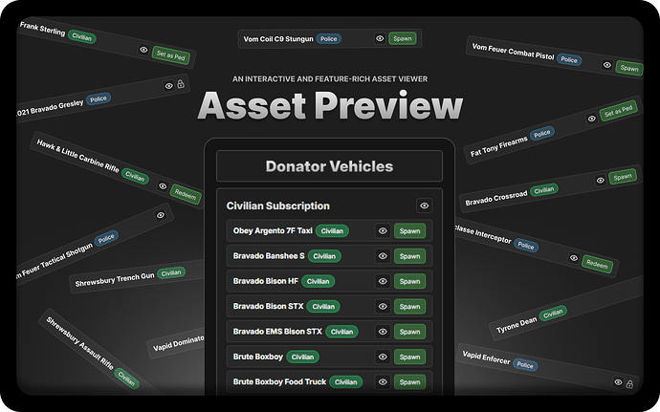
Task: Spawn the Bravado Bison HF
Action: coord(409,281)
